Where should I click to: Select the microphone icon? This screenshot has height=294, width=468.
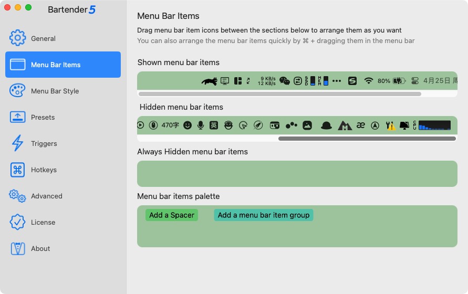(201, 125)
